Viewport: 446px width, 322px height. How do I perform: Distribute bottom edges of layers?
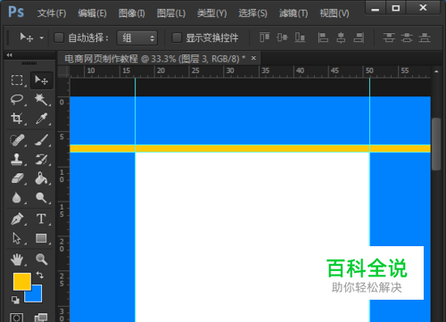click(x=425, y=37)
